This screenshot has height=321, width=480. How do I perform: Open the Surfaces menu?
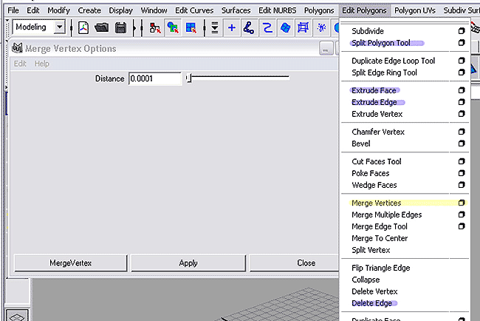pos(236,10)
